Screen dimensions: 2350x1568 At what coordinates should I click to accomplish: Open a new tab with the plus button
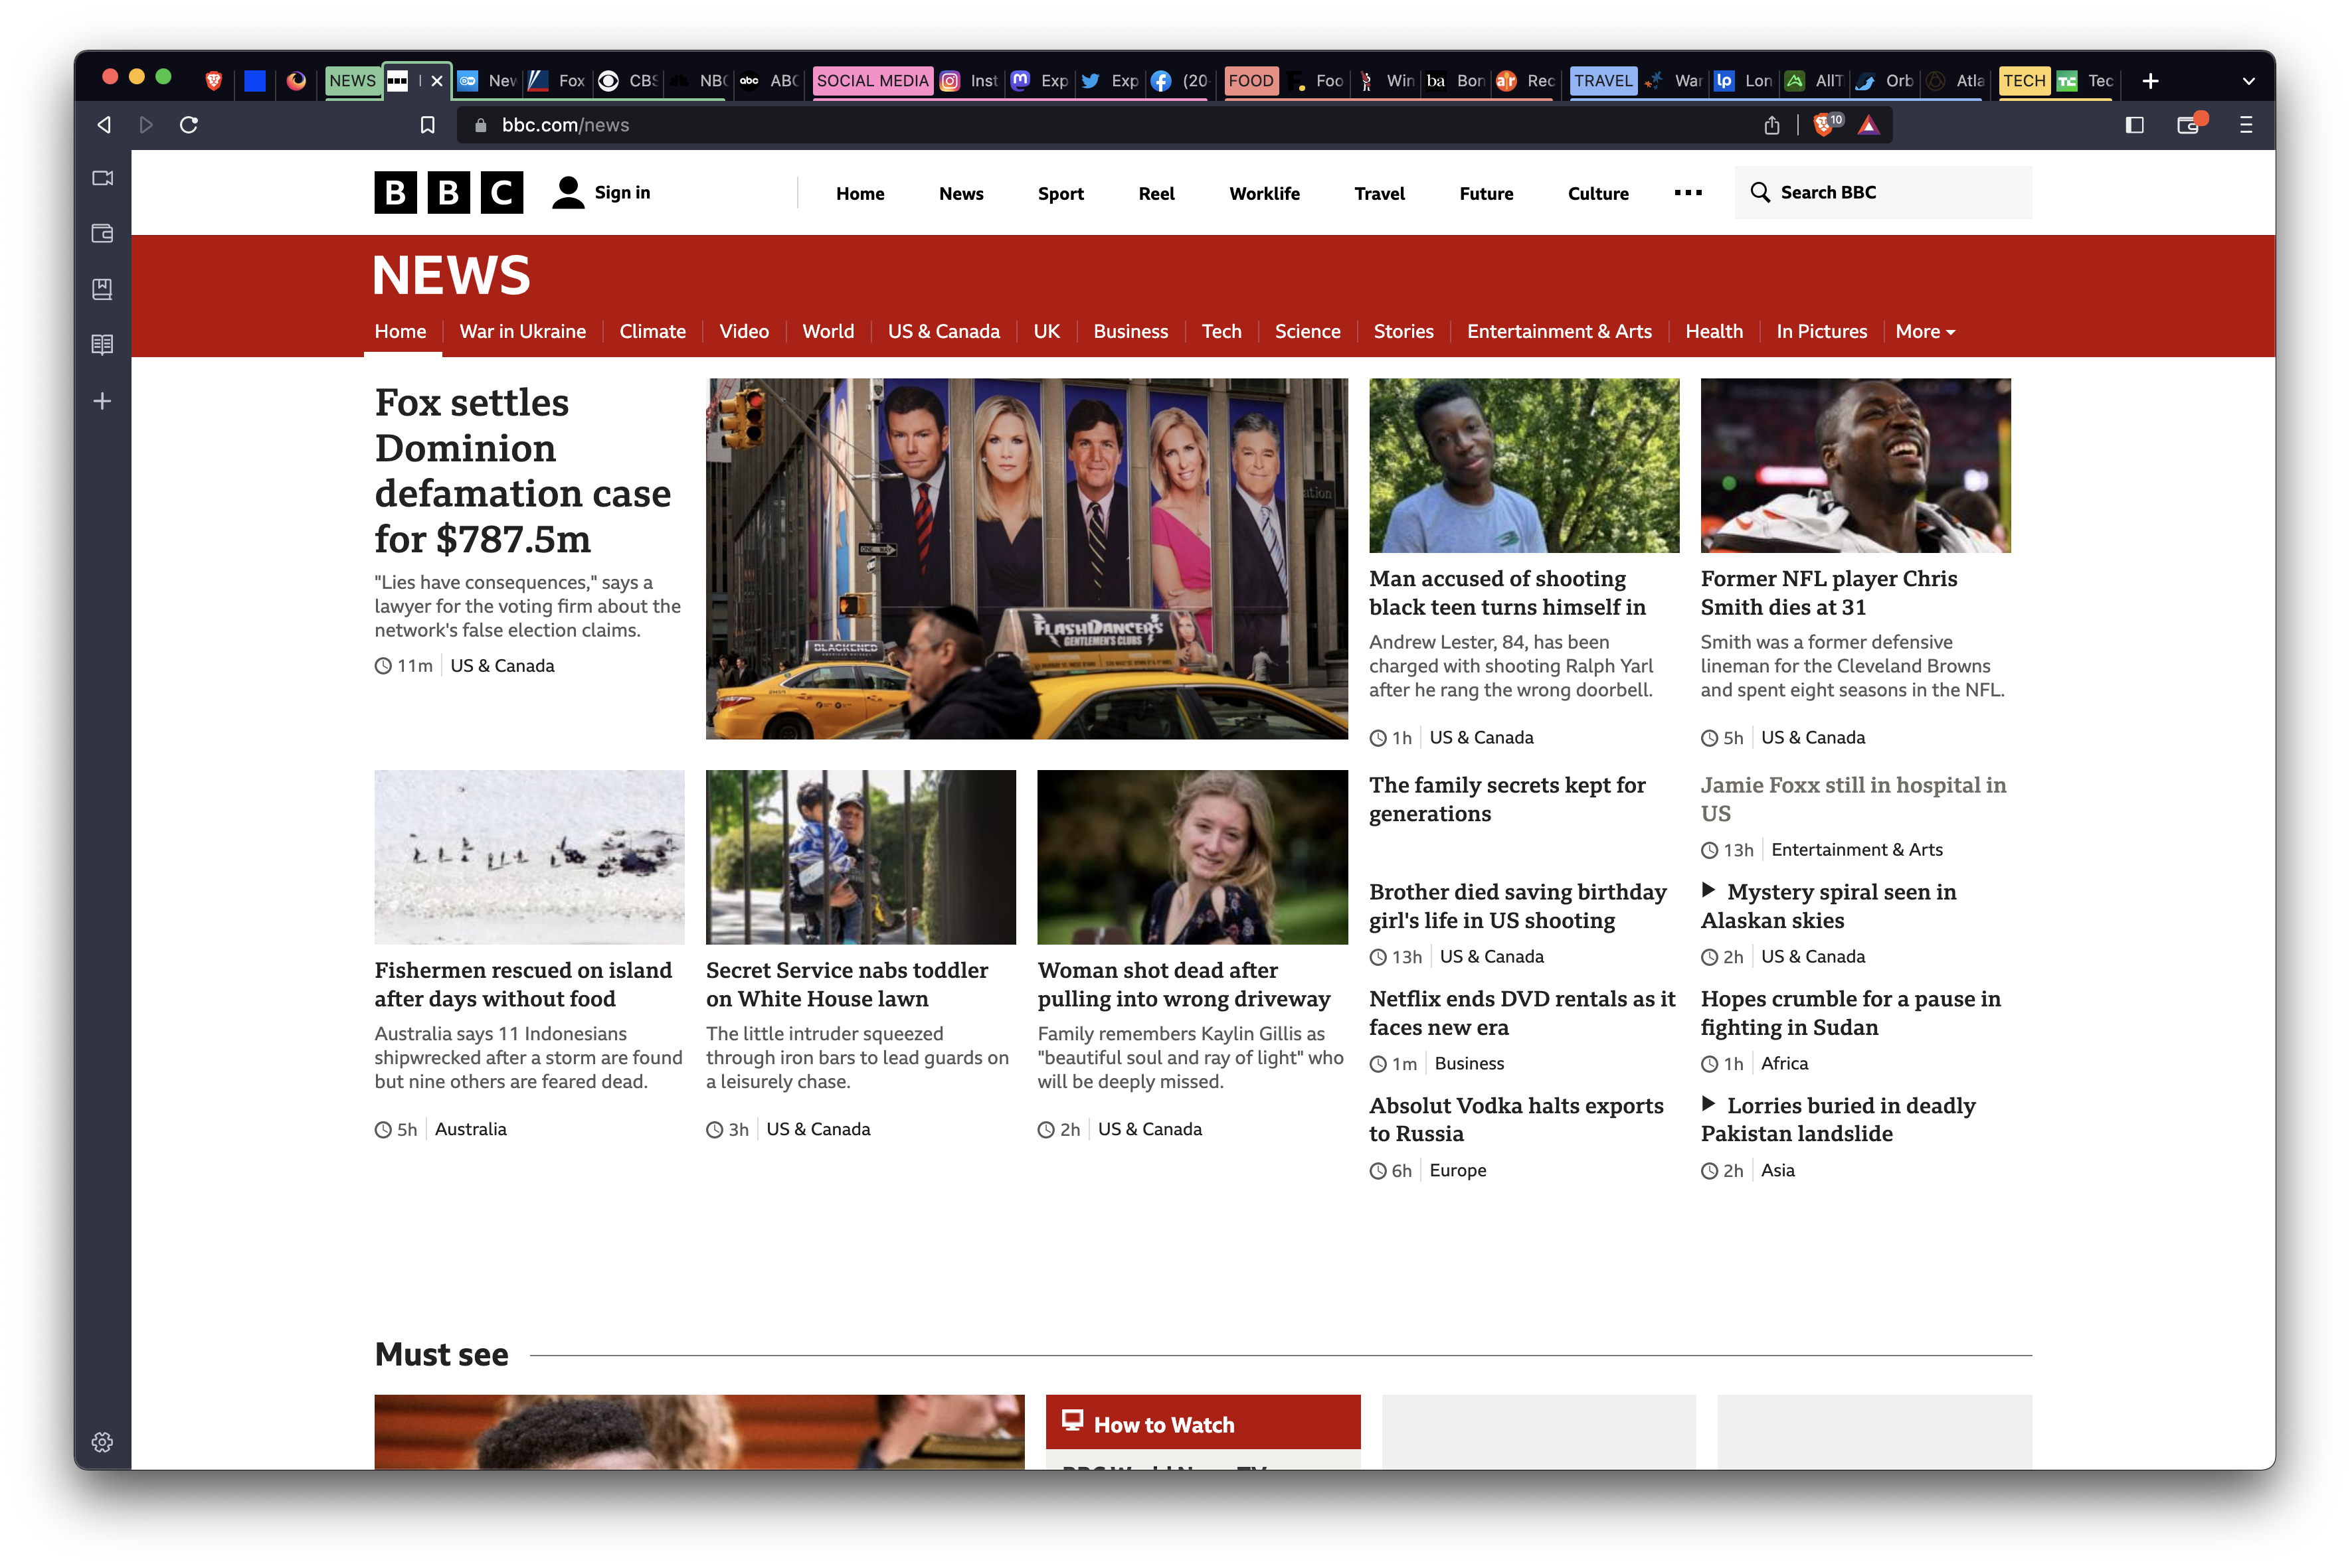(2150, 81)
